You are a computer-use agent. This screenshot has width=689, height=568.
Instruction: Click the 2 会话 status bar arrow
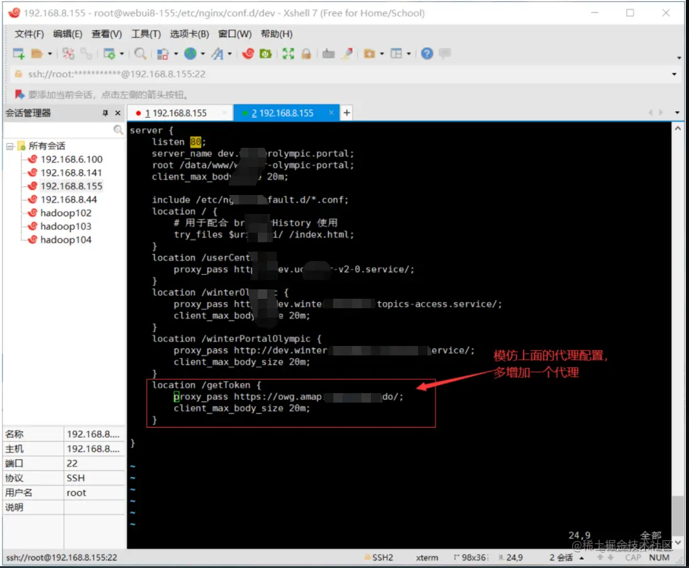pos(582,559)
